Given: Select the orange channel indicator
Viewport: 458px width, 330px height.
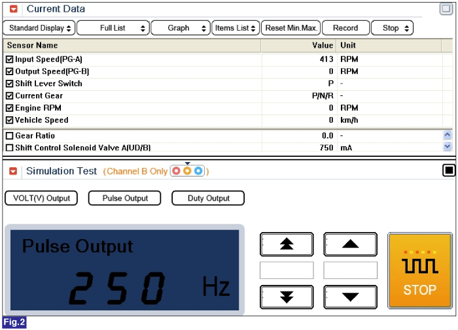Looking at the screenshot, I should 187,171.
